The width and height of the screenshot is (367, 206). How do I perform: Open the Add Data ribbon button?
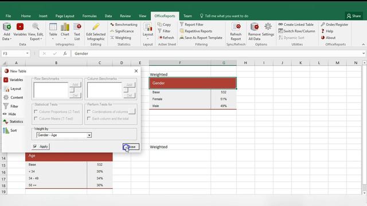[x=7, y=32]
